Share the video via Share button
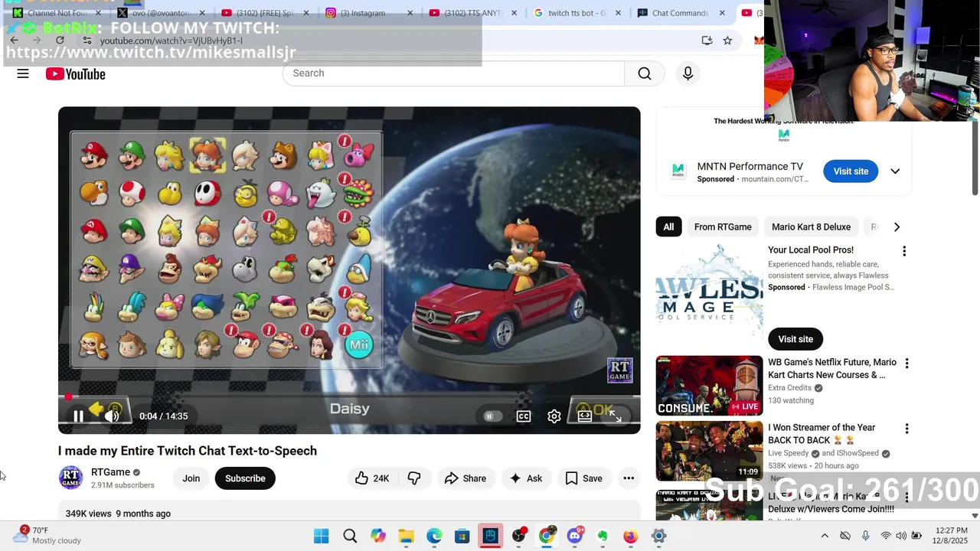This screenshot has width=980, height=551. (x=465, y=478)
